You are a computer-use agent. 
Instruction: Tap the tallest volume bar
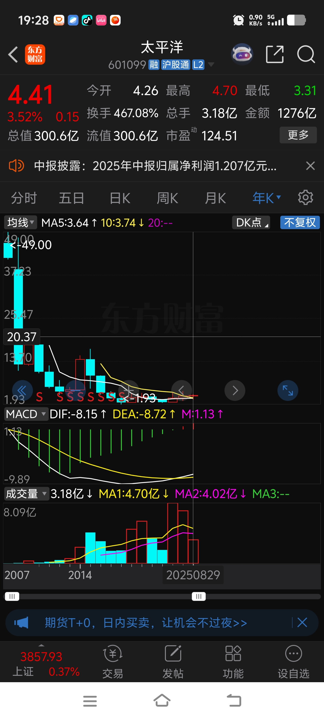(x=173, y=533)
